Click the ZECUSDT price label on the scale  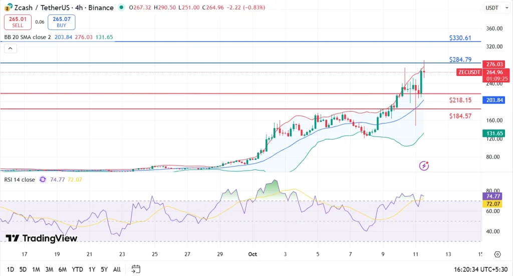click(469, 72)
